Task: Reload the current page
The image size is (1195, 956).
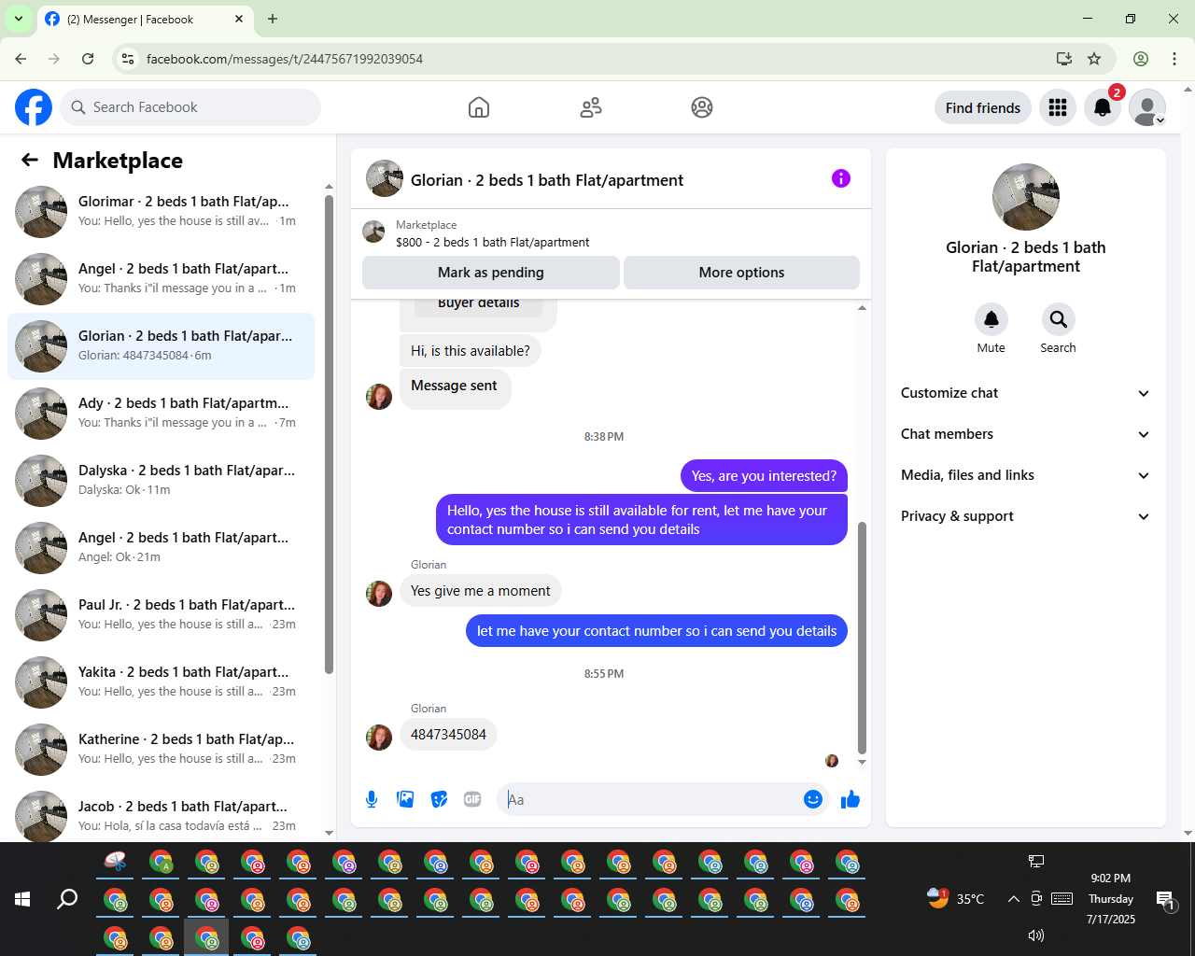Action: 88,59
